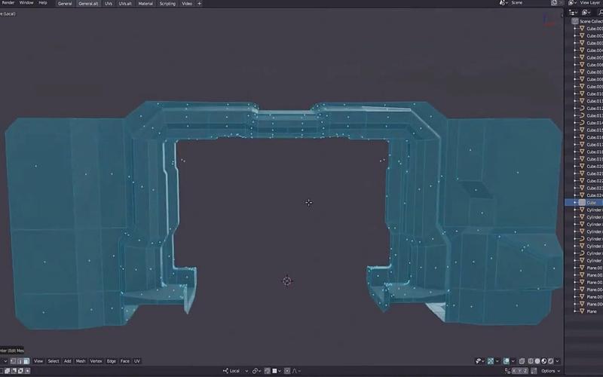Viewport: 603px width, 377px height.
Task: Select material preview viewport shading
Action: (x=543, y=361)
